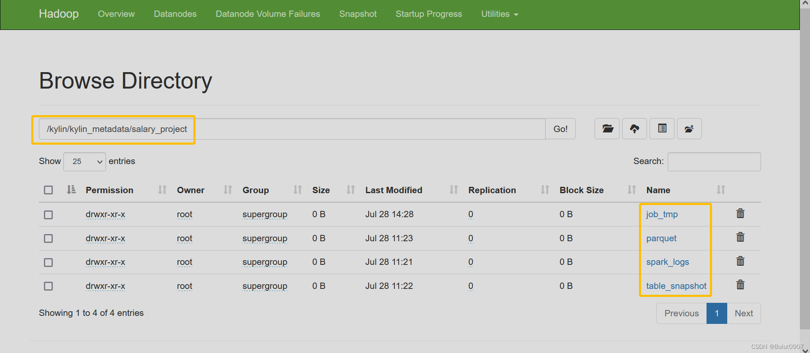Sort by the Name column arrows

point(720,190)
